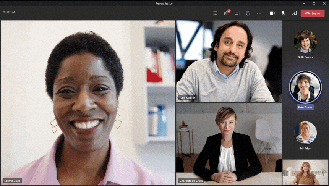Leave the meeting
The height and width of the screenshot is (186, 329).
(312, 13)
